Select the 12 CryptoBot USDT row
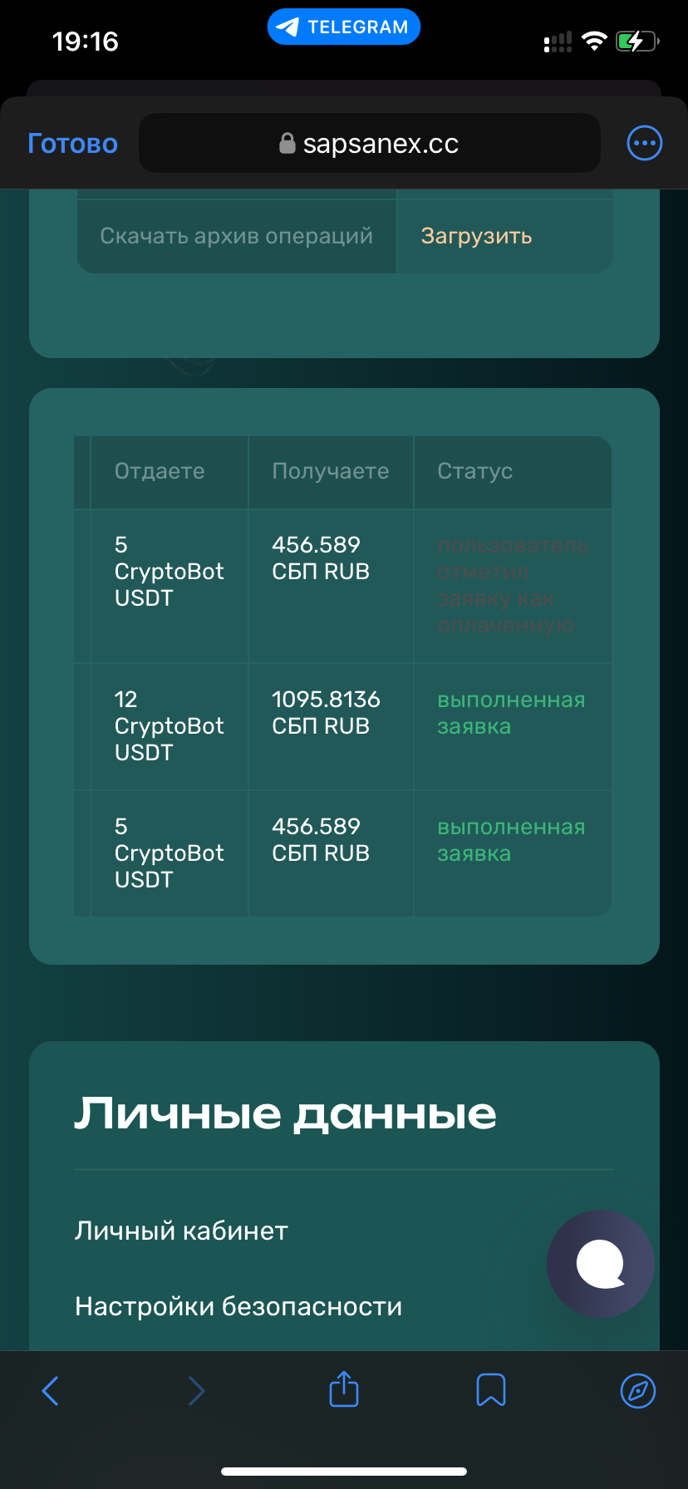 (x=169, y=725)
